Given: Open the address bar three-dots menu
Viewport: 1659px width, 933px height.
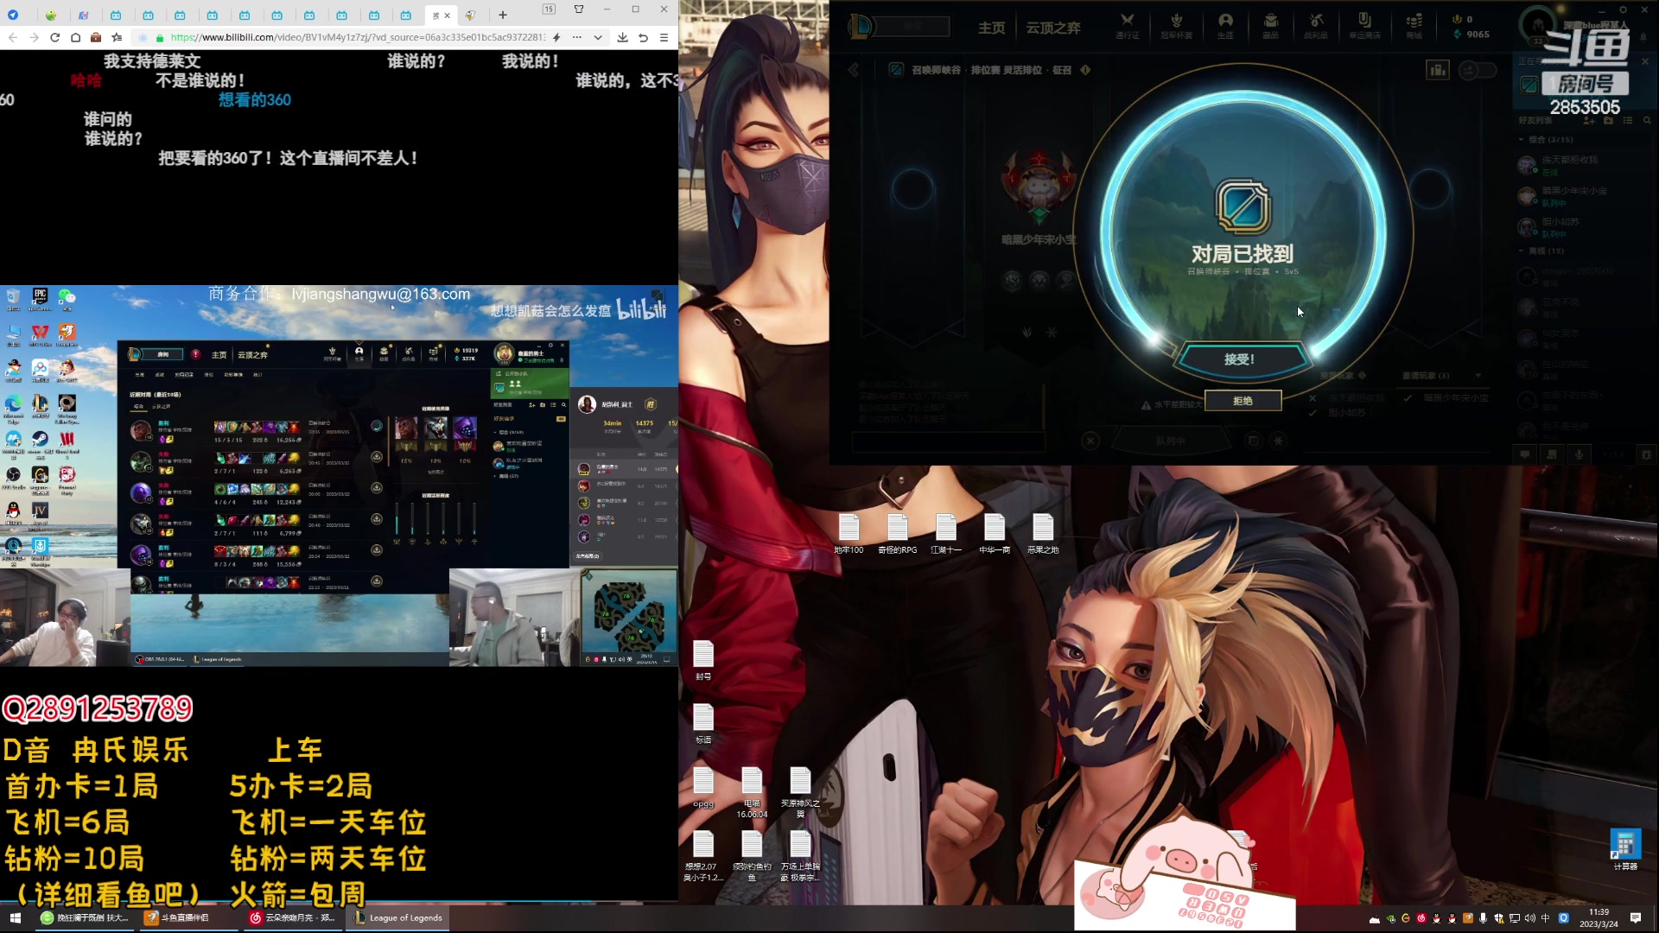Looking at the screenshot, I should pyautogui.click(x=576, y=37).
